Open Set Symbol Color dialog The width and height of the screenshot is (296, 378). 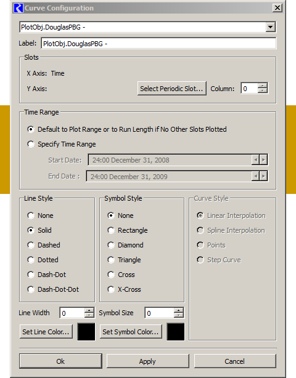coord(131,332)
